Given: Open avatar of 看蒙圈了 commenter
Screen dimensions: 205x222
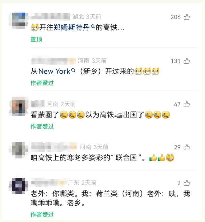Looking at the screenshot, I should point(18,107).
